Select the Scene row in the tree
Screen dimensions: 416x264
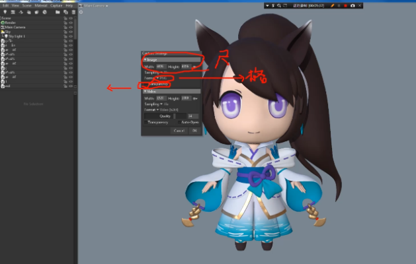tap(31, 18)
